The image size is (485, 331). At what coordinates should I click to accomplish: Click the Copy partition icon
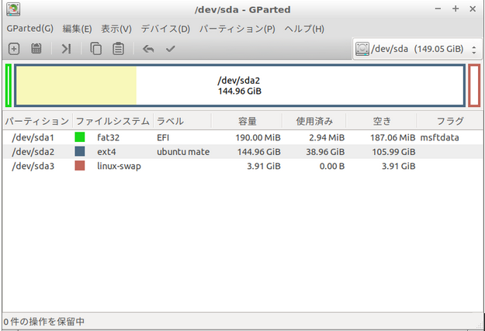point(95,49)
